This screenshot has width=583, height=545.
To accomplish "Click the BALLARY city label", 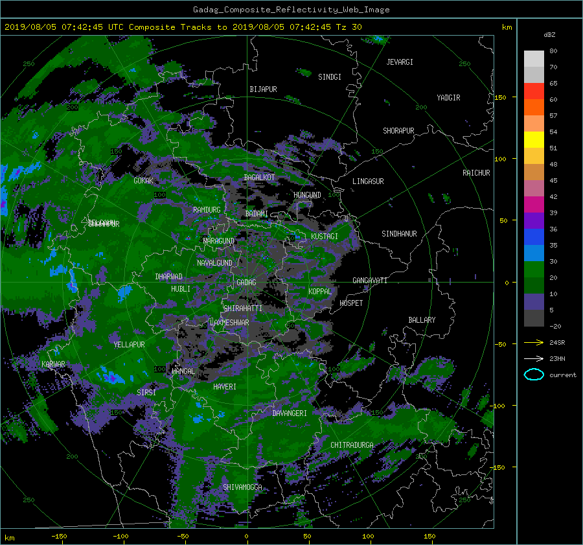I will click(x=422, y=320).
